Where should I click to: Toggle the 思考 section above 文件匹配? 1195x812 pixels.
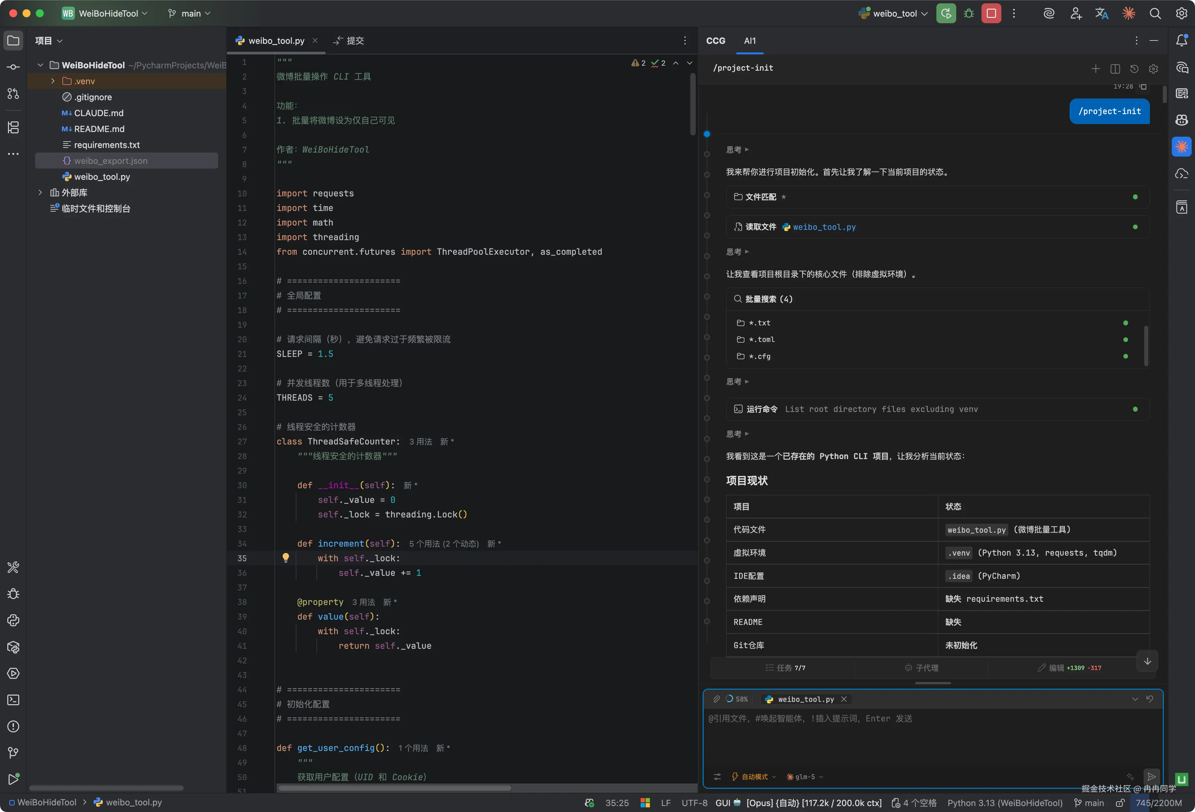click(737, 150)
